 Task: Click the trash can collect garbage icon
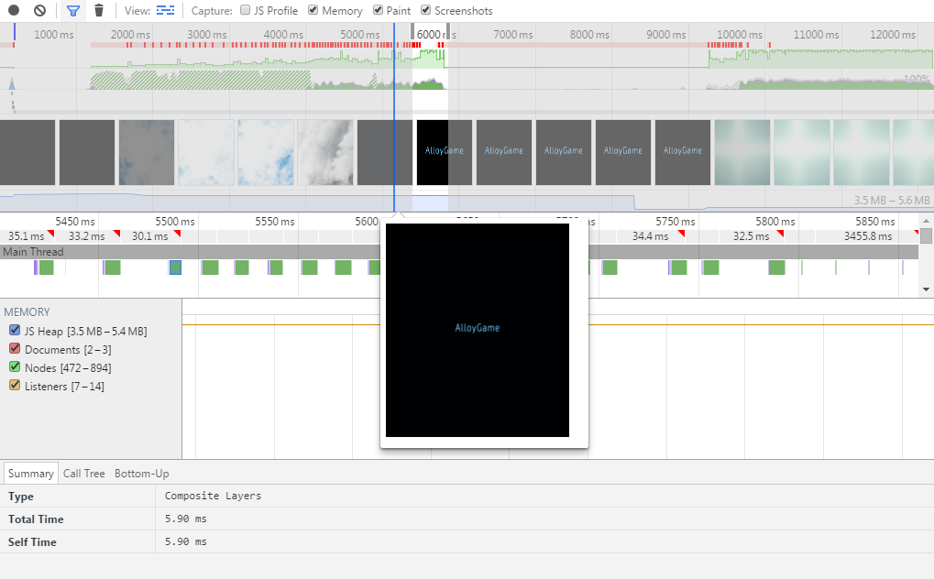pyautogui.click(x=99, y=11)
